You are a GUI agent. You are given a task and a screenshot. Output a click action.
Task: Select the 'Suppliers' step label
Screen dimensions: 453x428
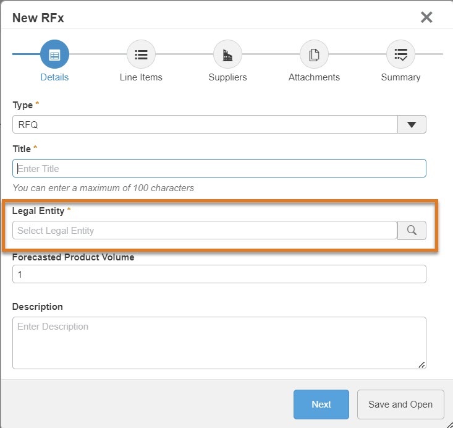[x=227, y=77]
